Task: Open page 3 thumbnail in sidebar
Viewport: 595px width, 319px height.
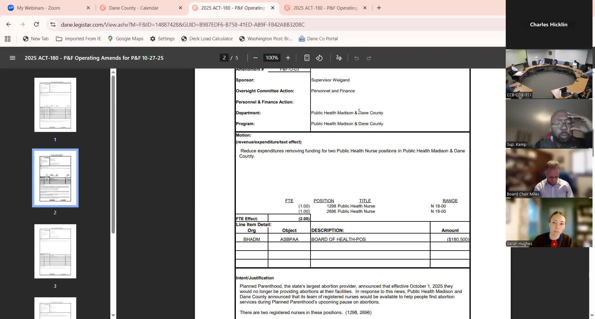Action: click(55, 251)
